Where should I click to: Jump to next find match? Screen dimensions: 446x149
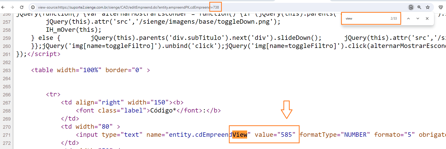pyautogui.click(x=418, y=18)
